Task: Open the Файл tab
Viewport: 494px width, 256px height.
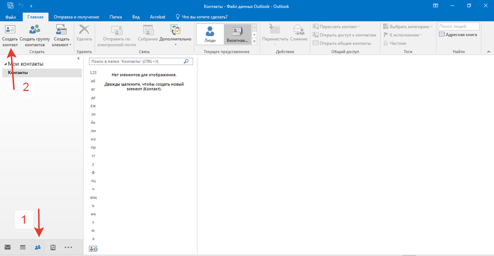Action: [11, 17]
